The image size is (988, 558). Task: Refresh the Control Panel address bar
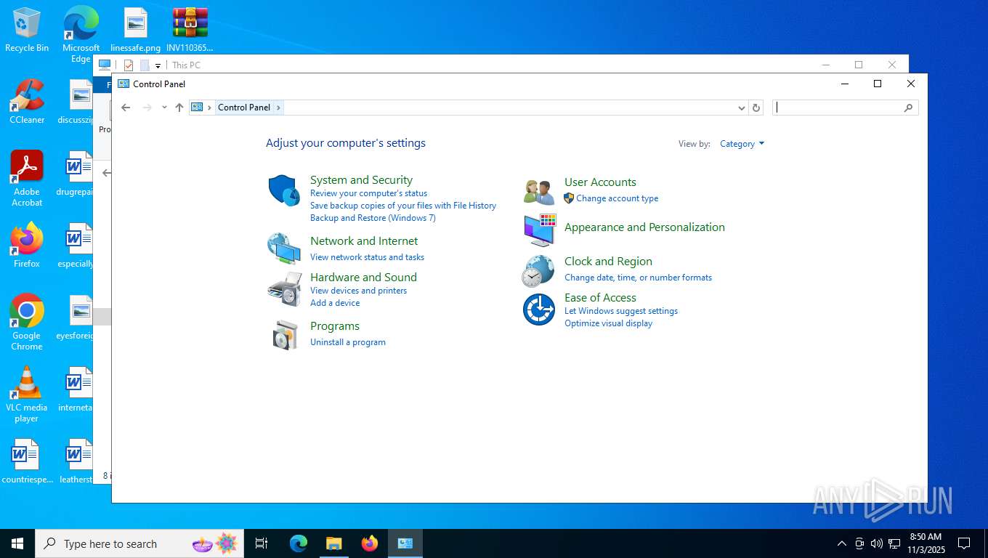(x=756, y=108)
